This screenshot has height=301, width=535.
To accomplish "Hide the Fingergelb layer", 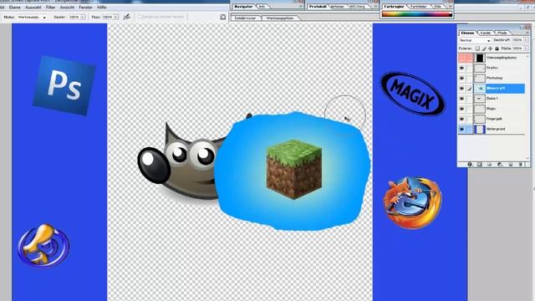I will pyautogui.click(x=461, y=119).
